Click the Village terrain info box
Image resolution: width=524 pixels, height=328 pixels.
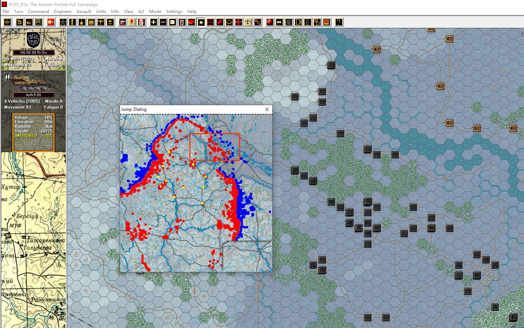[34, 132]
